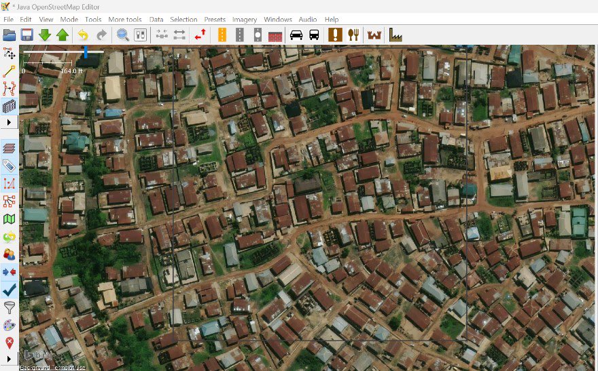The image size is (598, 371).
Task: Open preferences toggle-switch icon
Action: (141, 35)
